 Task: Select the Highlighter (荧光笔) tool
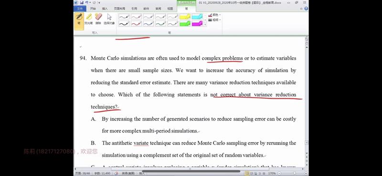(x=88, y=19)
